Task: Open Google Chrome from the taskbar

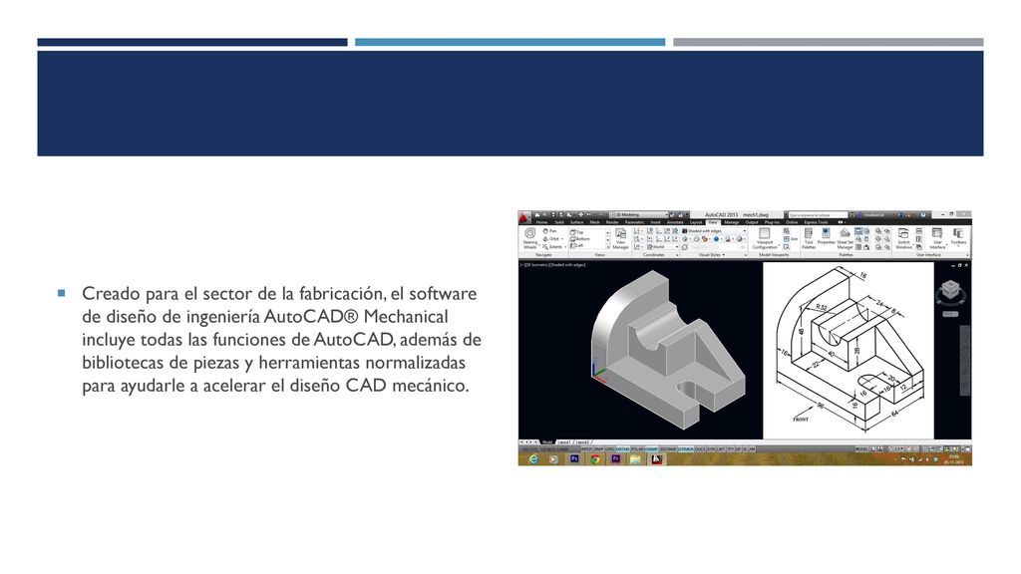Action: pos(595,458)
